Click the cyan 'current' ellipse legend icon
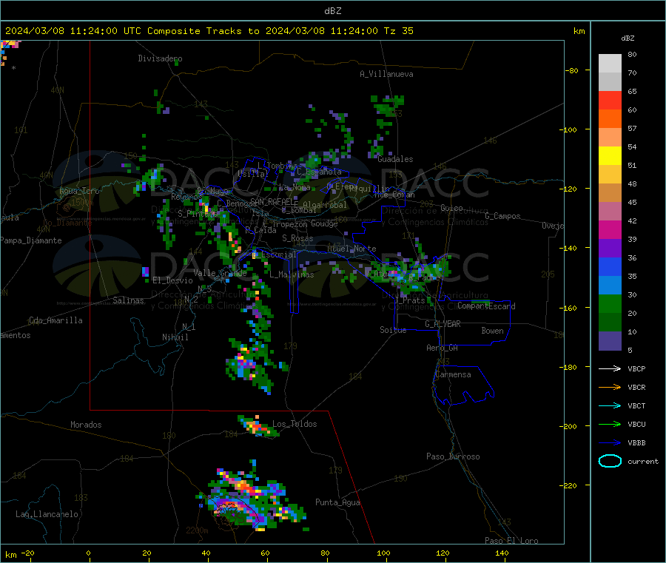Image resolution: width=666 pixels, height=563 pixels. 610,461
